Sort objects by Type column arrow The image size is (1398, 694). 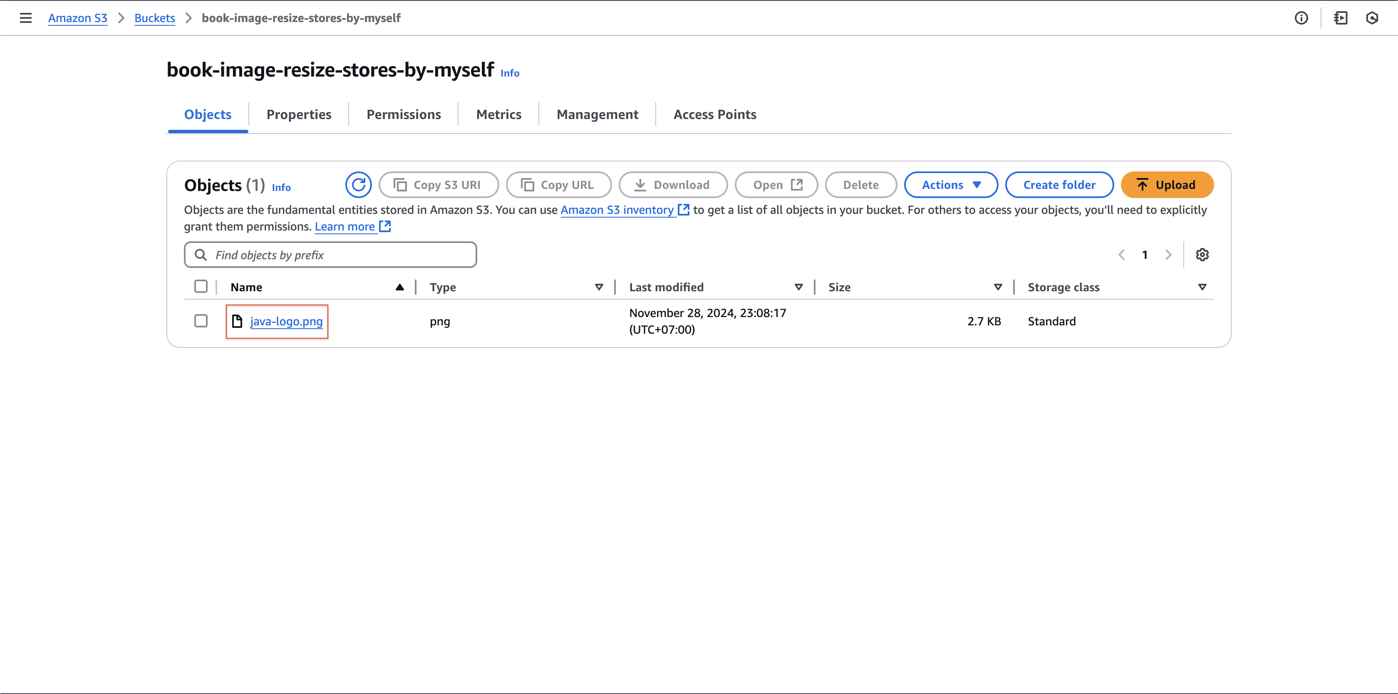[x=599, y=287]
